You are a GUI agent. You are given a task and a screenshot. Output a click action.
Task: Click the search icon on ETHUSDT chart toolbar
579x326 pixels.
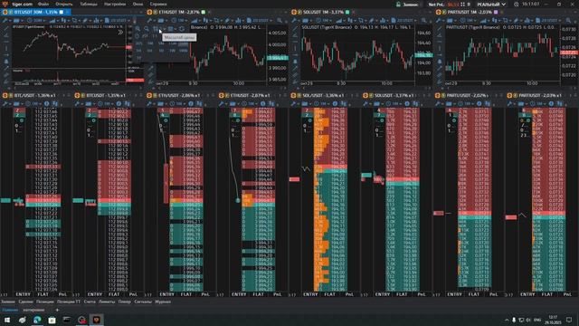[280, 20]
